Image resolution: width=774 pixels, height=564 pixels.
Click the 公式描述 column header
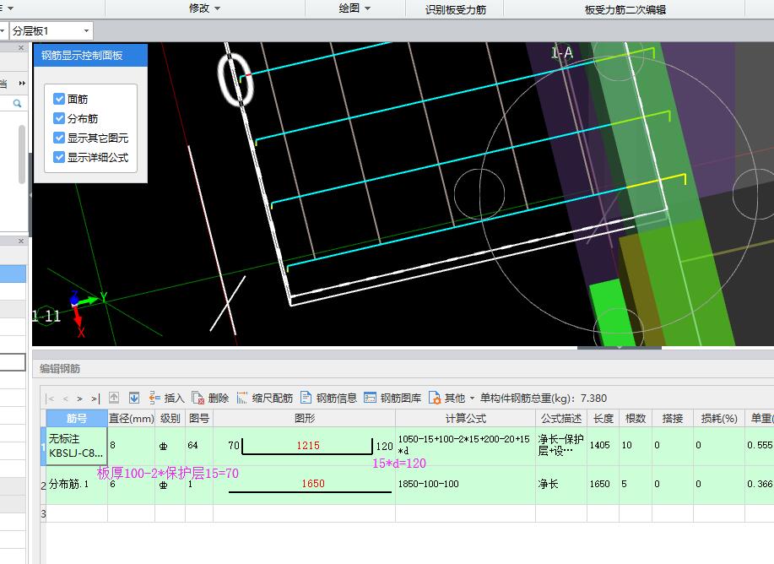(x=561, y=418)
